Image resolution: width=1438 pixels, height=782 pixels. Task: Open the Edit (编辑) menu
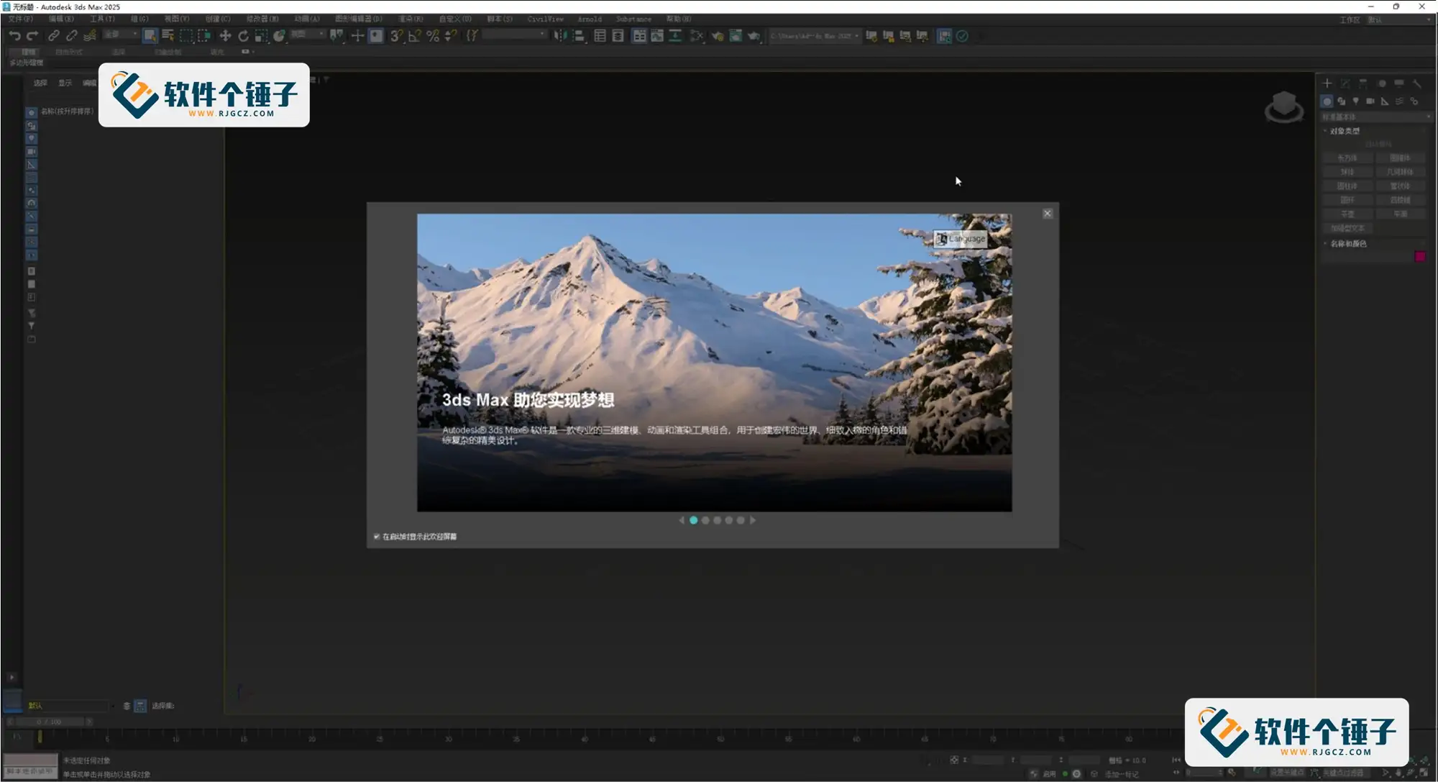coord(61,19)
